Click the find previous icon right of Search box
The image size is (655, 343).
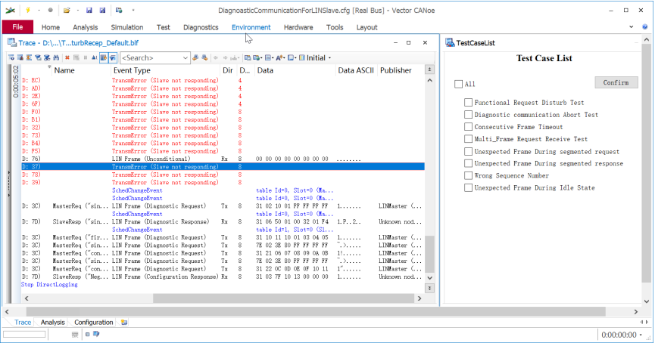195,58
